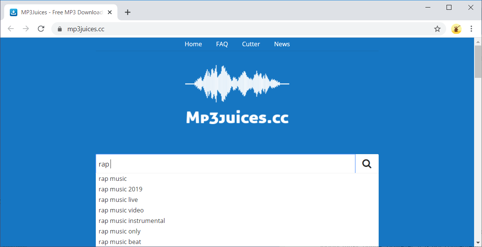Image resolution: width=482 pixels, height=247 pixels.
Task: Click the vertical page scrollbar thumb
Action: tap(478, 62)
